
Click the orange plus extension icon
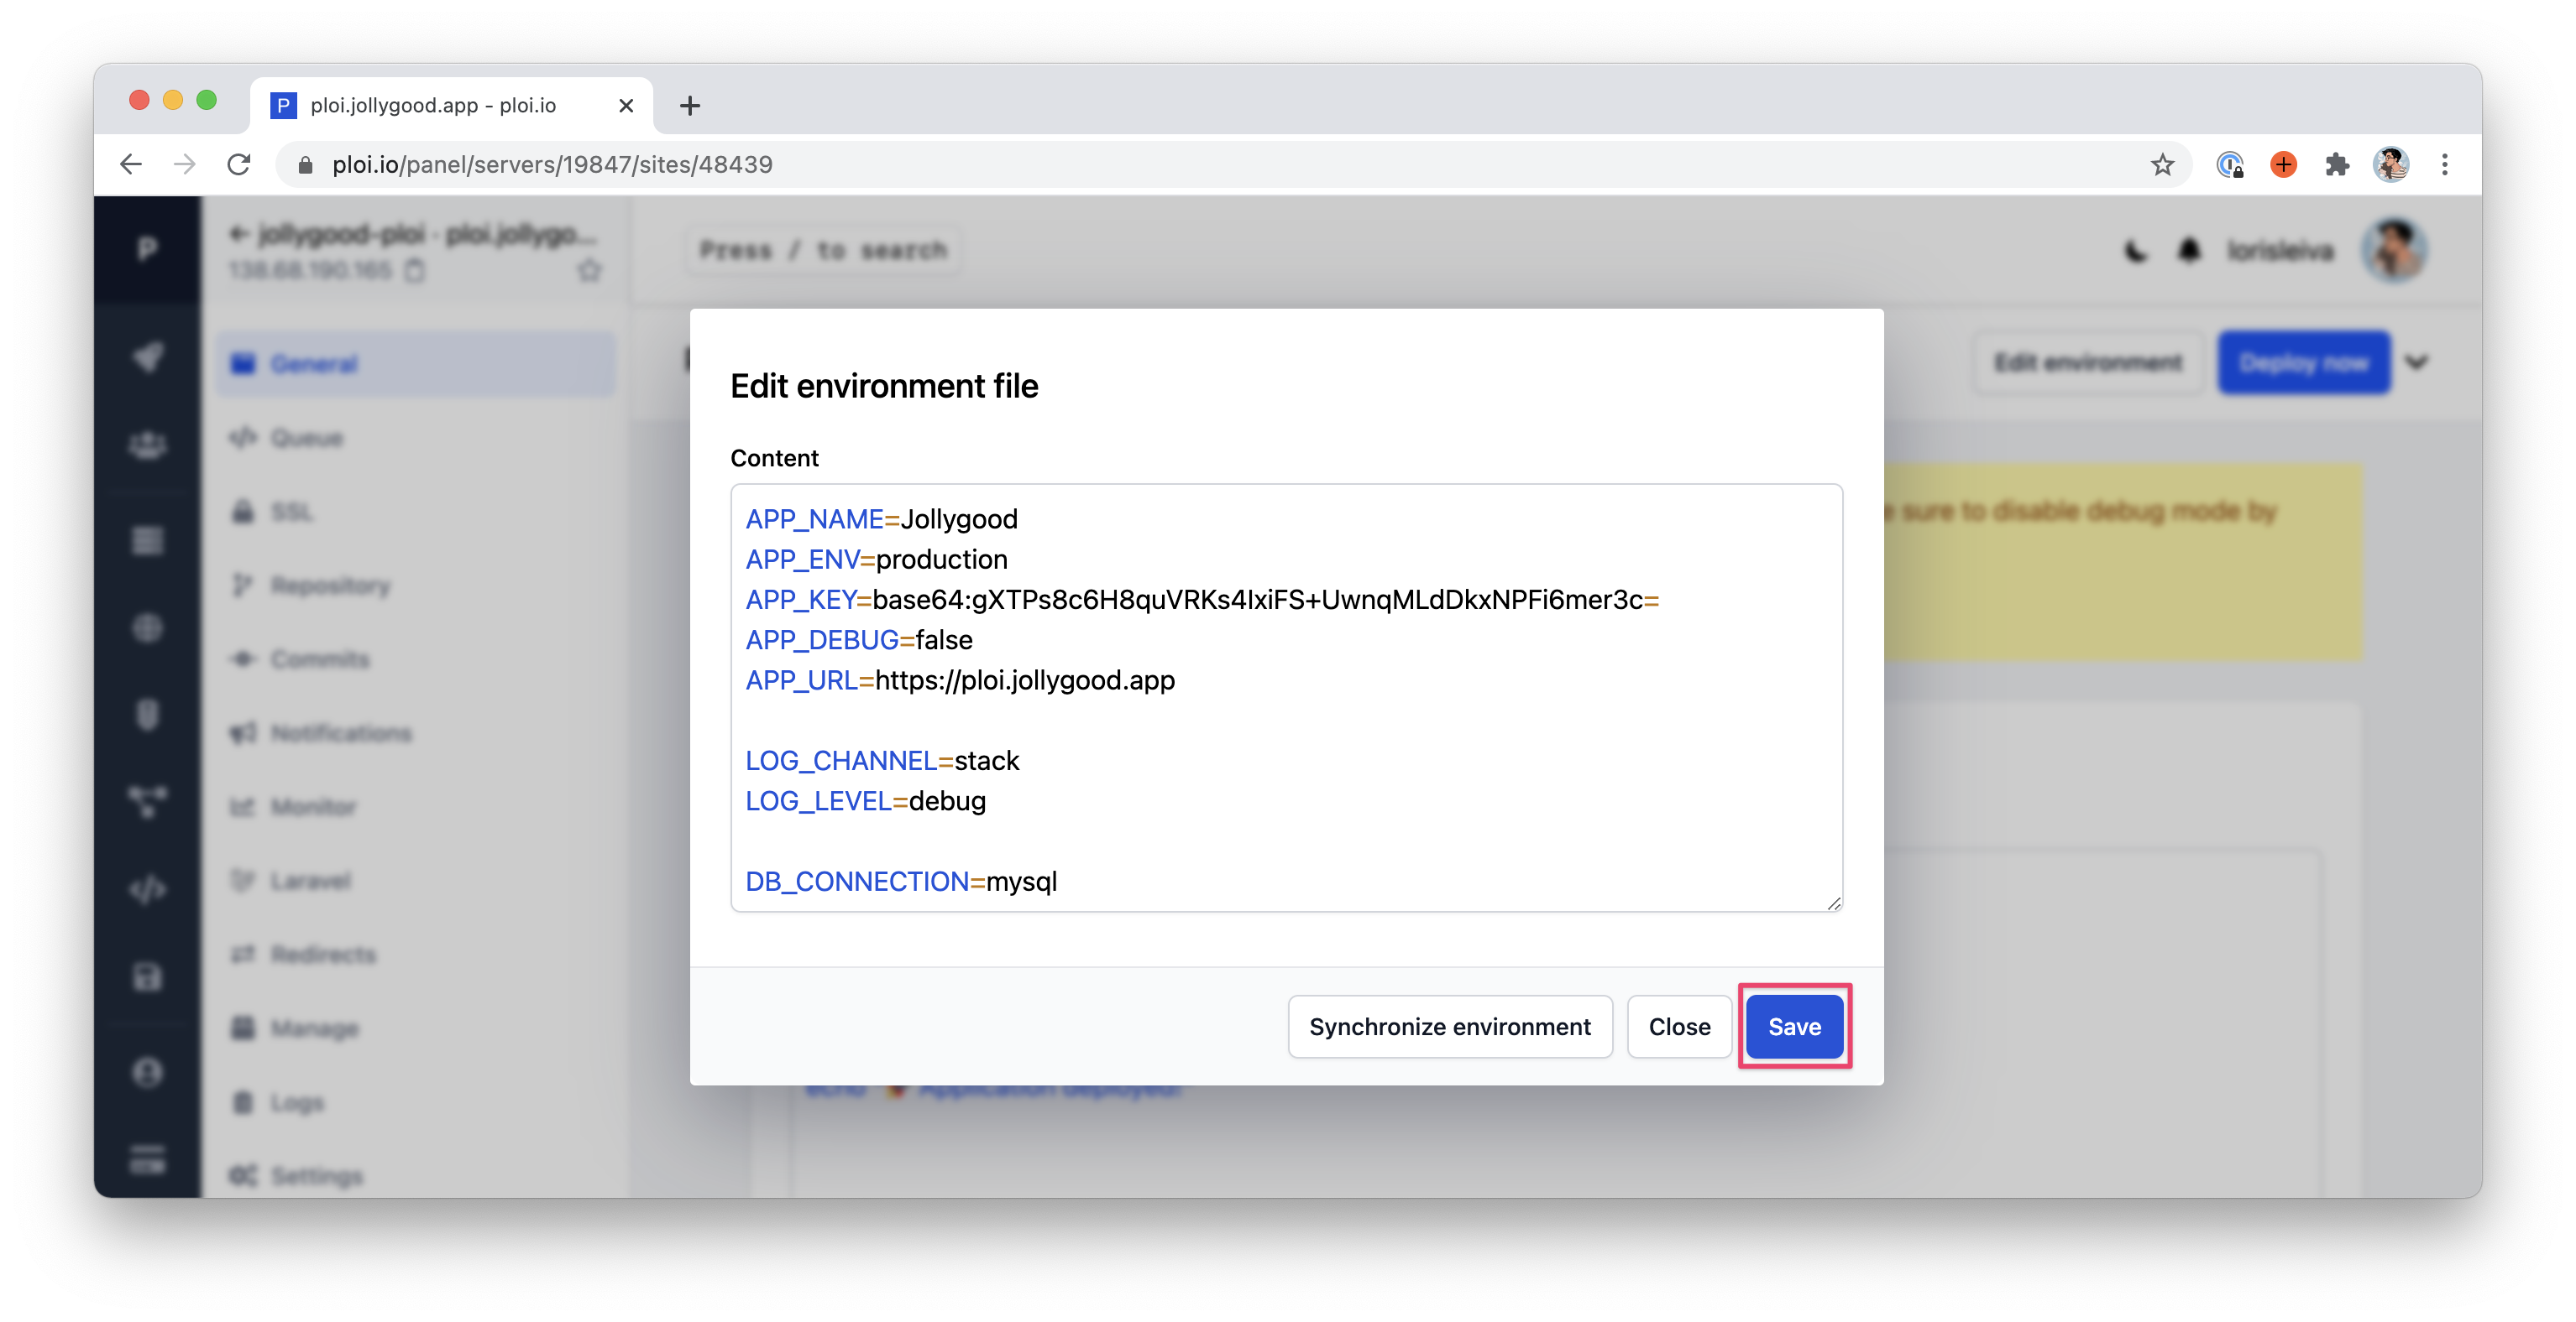coord(2283,164)
